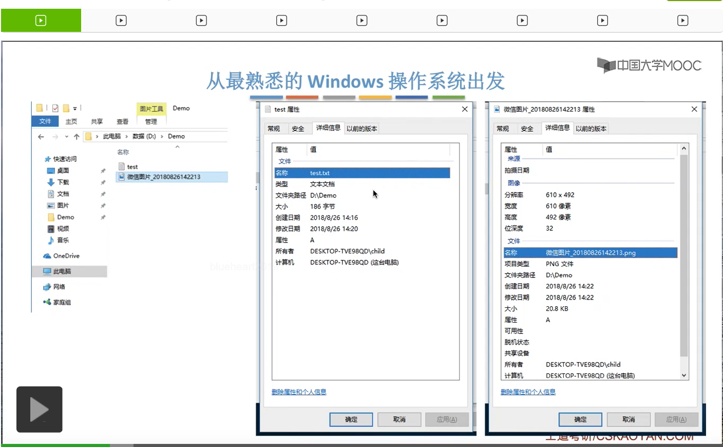Click the pin icon beside 文档

click(103, 194)
